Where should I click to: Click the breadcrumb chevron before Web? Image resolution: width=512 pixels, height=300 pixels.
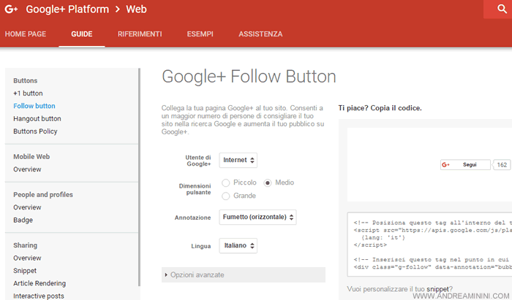(x=118, y=9)
